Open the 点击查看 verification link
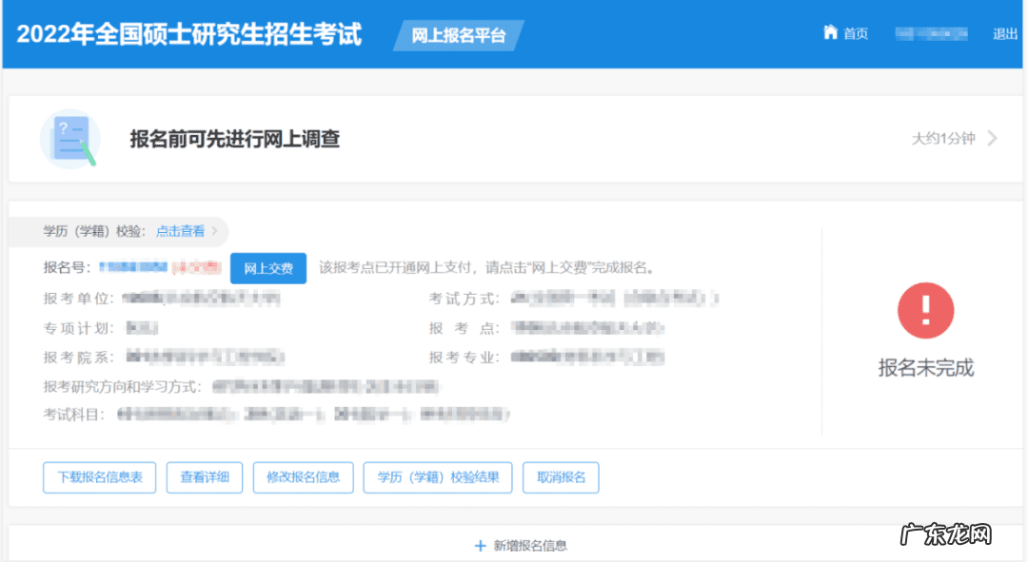Screen dimensions: 1028x562 [180, 231]
